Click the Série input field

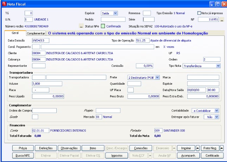coord(149,19)
